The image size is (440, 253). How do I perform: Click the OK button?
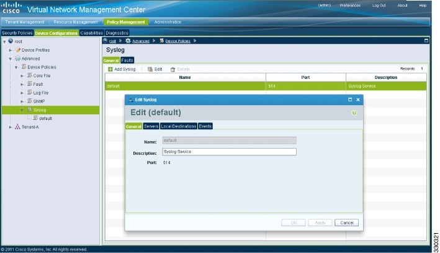294,223
